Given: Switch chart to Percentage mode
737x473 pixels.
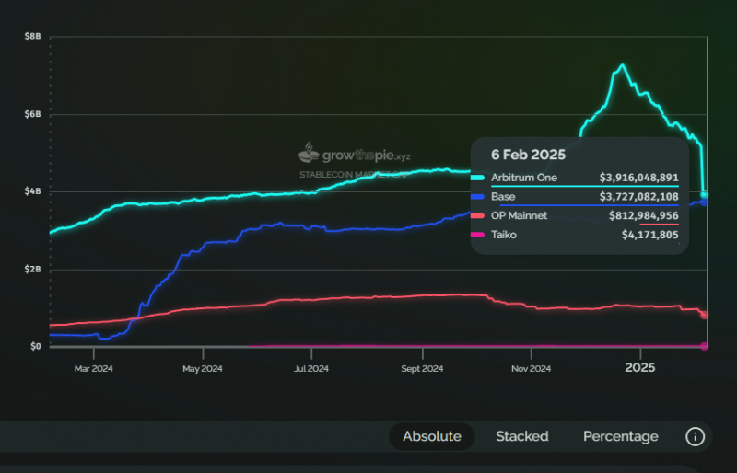Looking at the screenshot, I should 620,436.
